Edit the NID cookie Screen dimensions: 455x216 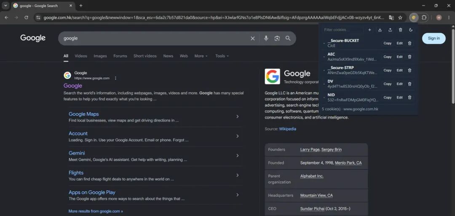pos(399,98)
